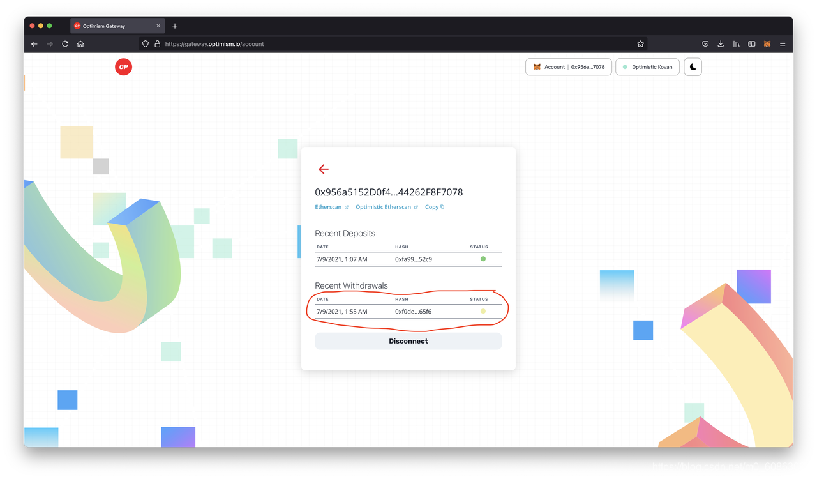Minimize the window with the yellow button
This screenshot has height=479, width=817.
(x=41, y=26)
